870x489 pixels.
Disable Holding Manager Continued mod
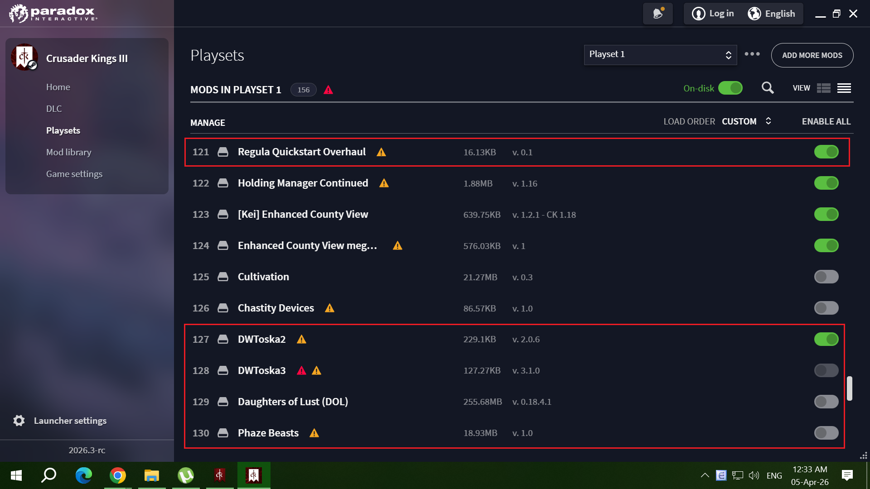pos(826,183)
